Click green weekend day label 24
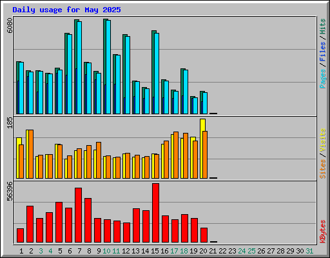Screen dimensions: 330x258 pos(242,251)
